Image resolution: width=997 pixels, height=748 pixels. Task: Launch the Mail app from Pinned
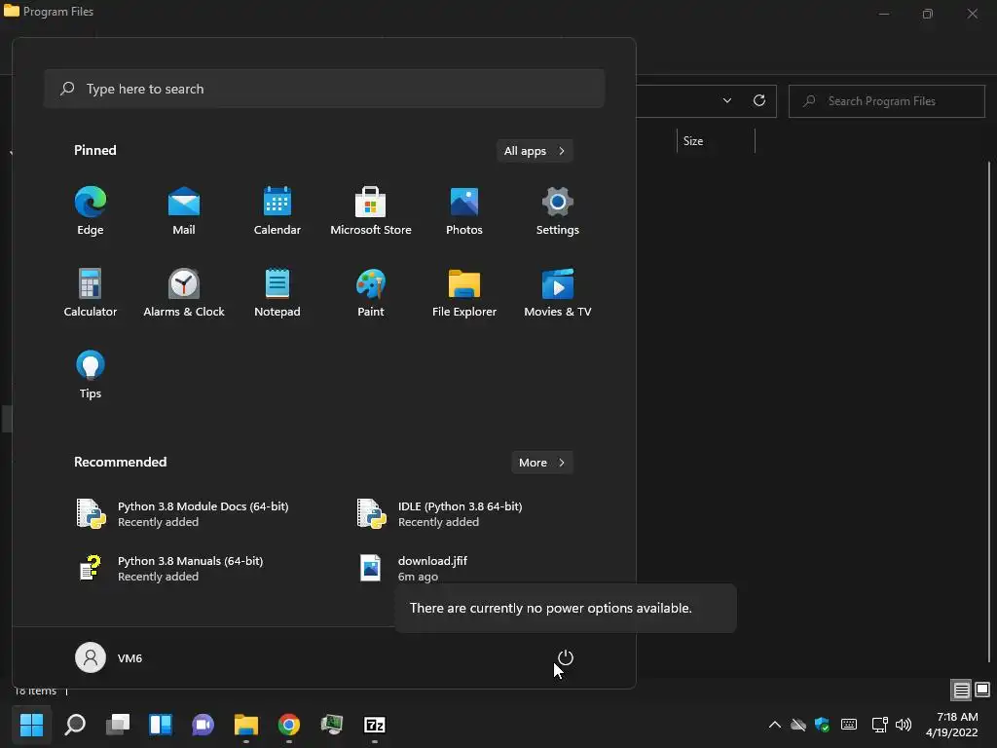pos(184,210)
